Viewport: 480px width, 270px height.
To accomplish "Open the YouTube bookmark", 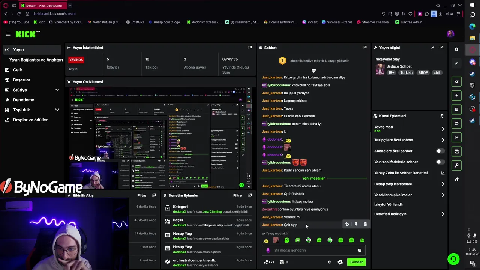I will (16, 22).
